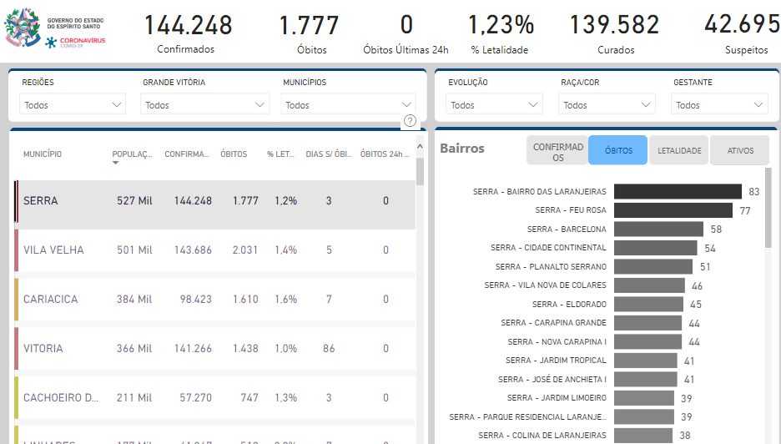Click the Nova Carapina I bar

pos(648,342)
